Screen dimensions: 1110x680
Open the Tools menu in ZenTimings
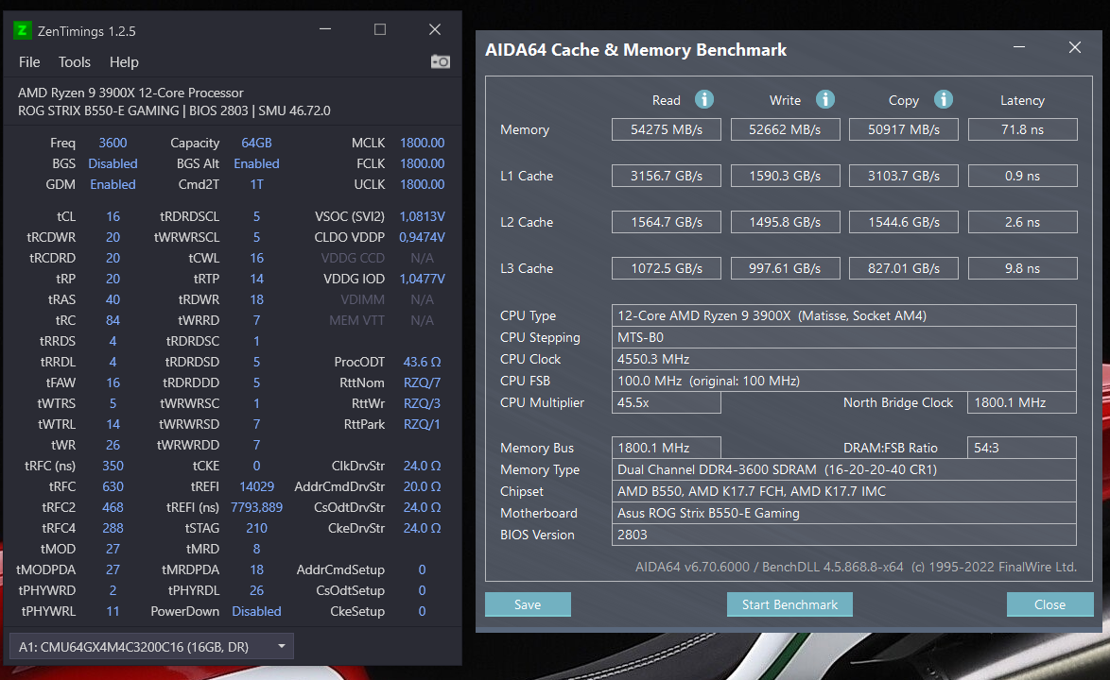click(x=75, y=62)
